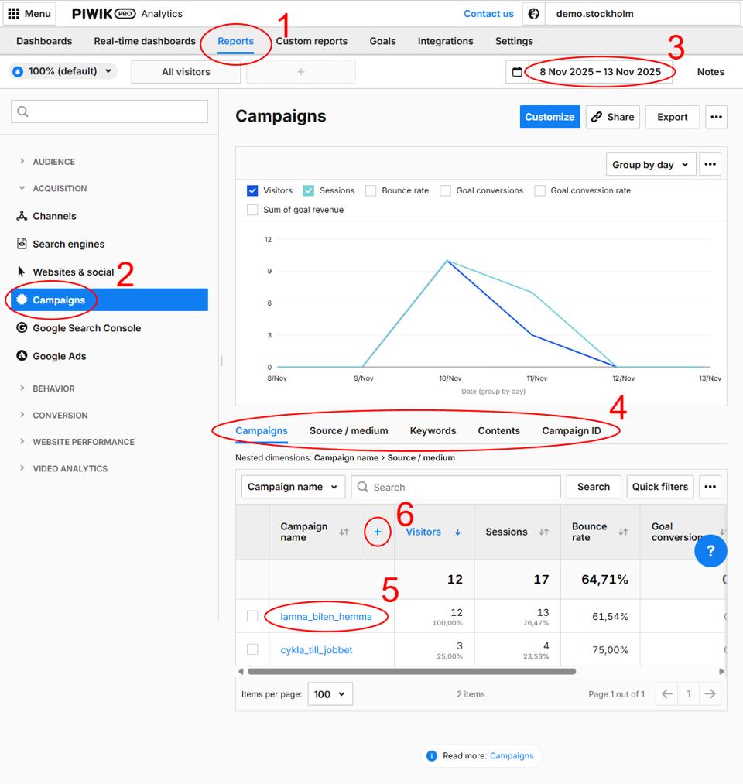Click the blue Customize button

click(549, 117)
